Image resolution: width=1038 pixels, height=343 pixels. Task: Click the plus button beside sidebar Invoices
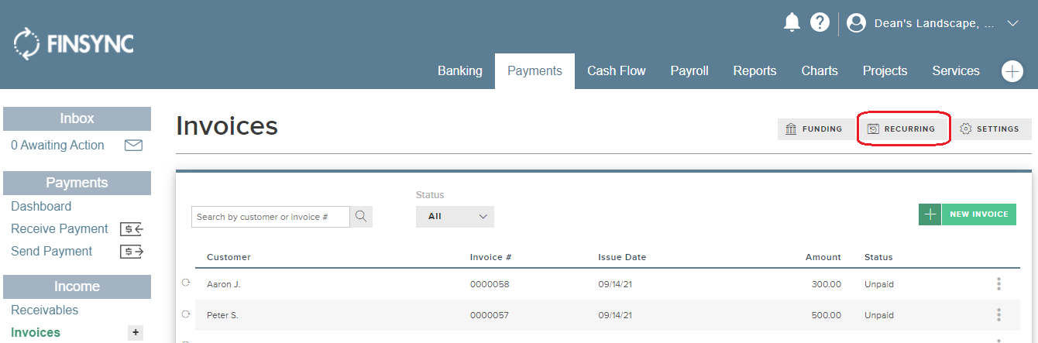point(136,333)
